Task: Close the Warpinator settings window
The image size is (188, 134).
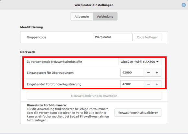Action: (x=183, y=5)
